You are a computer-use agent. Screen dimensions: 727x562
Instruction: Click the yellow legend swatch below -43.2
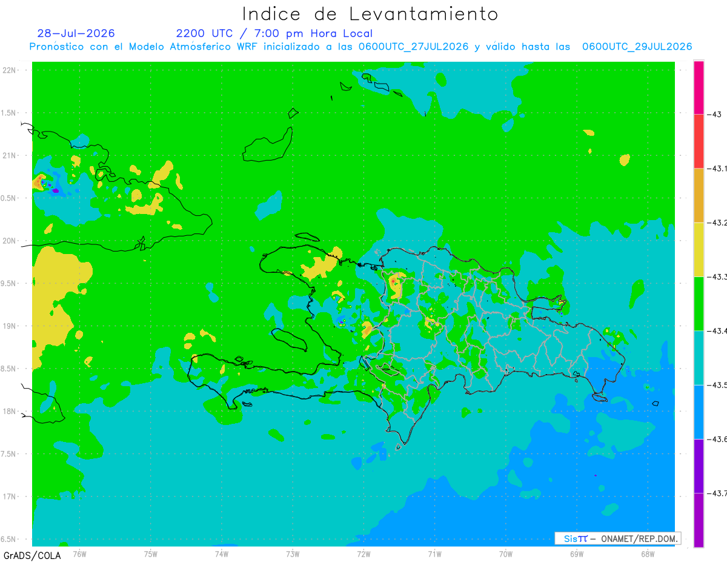(699, 249)
